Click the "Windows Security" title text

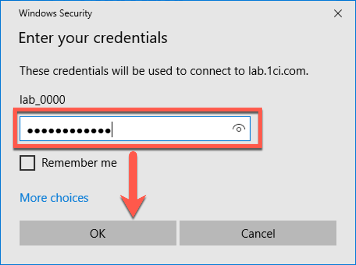point(55,13)
